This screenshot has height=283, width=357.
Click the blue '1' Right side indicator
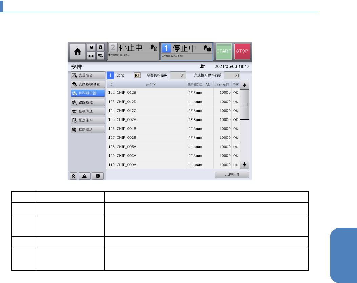[110, 75]
